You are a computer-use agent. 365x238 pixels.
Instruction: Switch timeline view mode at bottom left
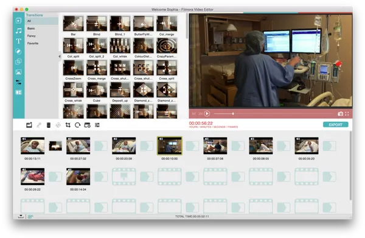point(30,217)
